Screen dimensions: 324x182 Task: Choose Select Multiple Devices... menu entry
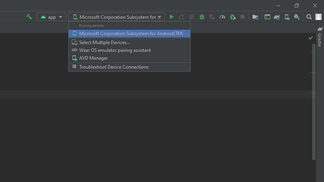coord(130,42)
